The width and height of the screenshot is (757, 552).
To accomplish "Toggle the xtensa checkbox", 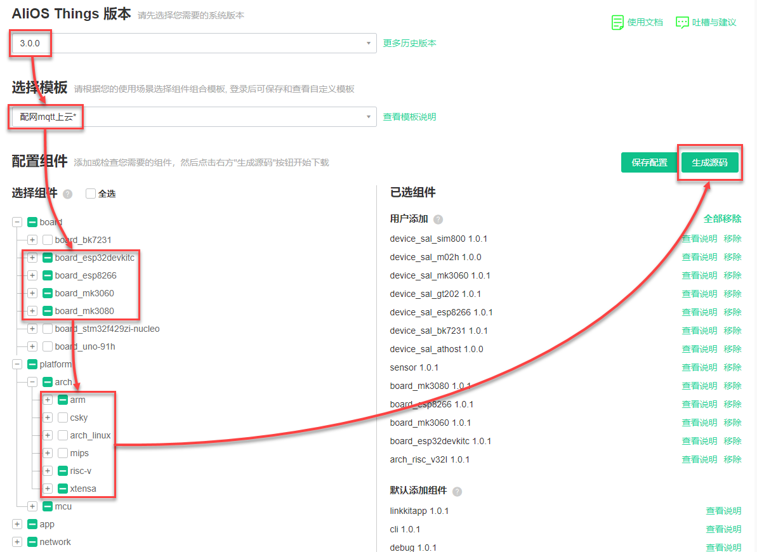I will pyautogui.click(x=63, y=489).
